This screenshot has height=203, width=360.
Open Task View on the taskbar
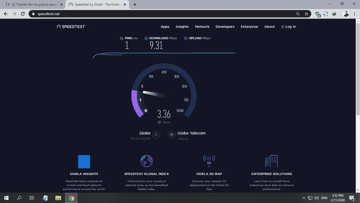(32, 198)
